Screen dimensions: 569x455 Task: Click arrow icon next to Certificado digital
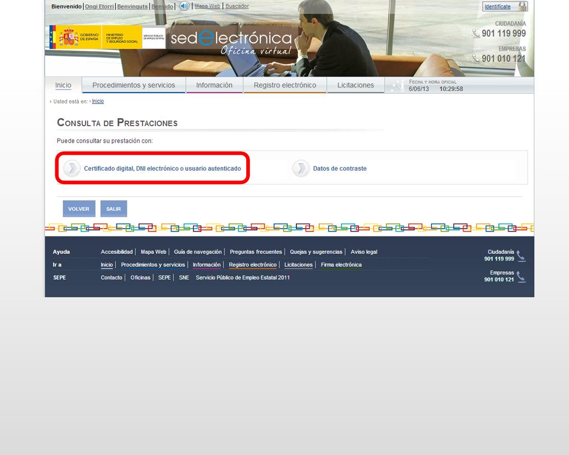tap(72, 169)
